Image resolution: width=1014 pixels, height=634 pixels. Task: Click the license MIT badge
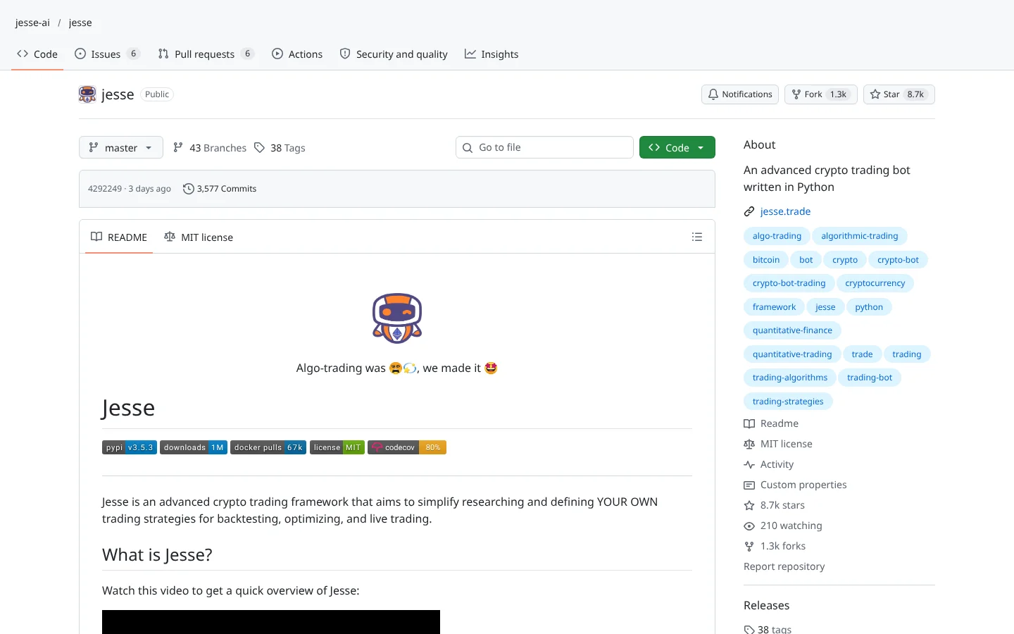[337, 447]
